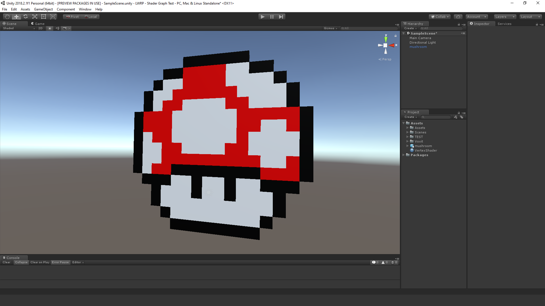The width and height of the screenshot is (545, 306).
Task: Select the Rect transform tool
Action: pos(44,17)
